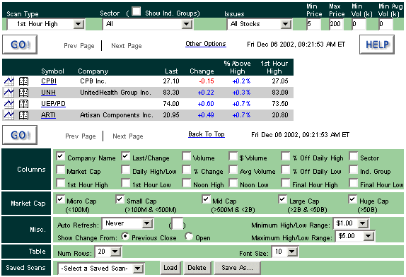Enable the Sector column checkbox
Image resolution: width=406 pixels, height=277 pixels.
tap(354, 156)
